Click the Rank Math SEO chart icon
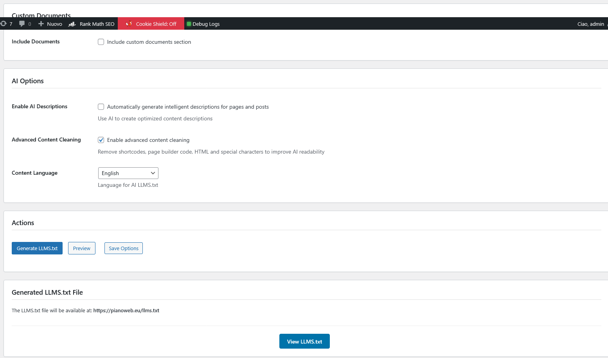The width and height of the screenshot is (608, 358). click(72, 24)
